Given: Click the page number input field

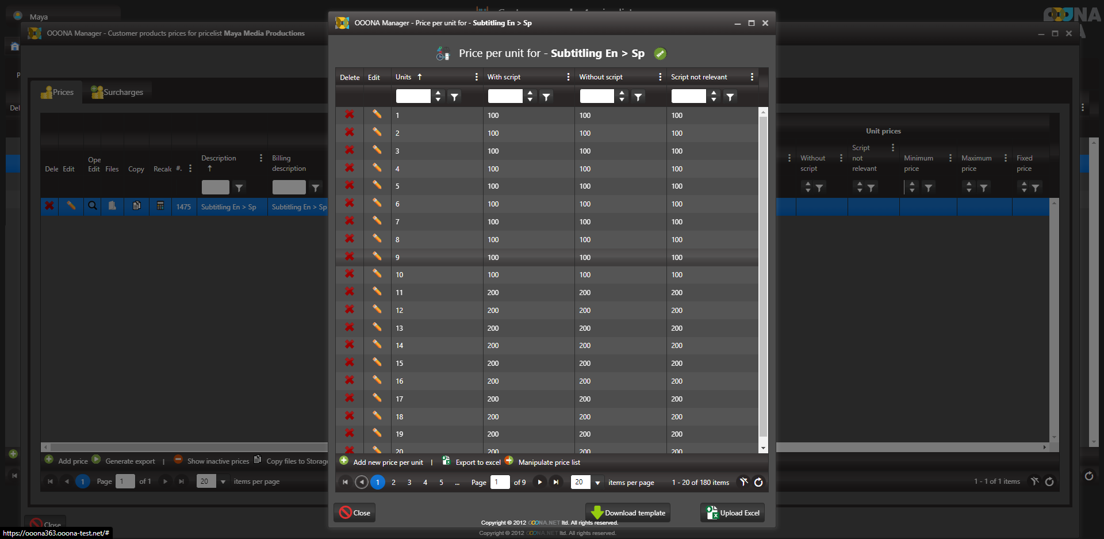Looking at the screenshot, I should [499, 482].
